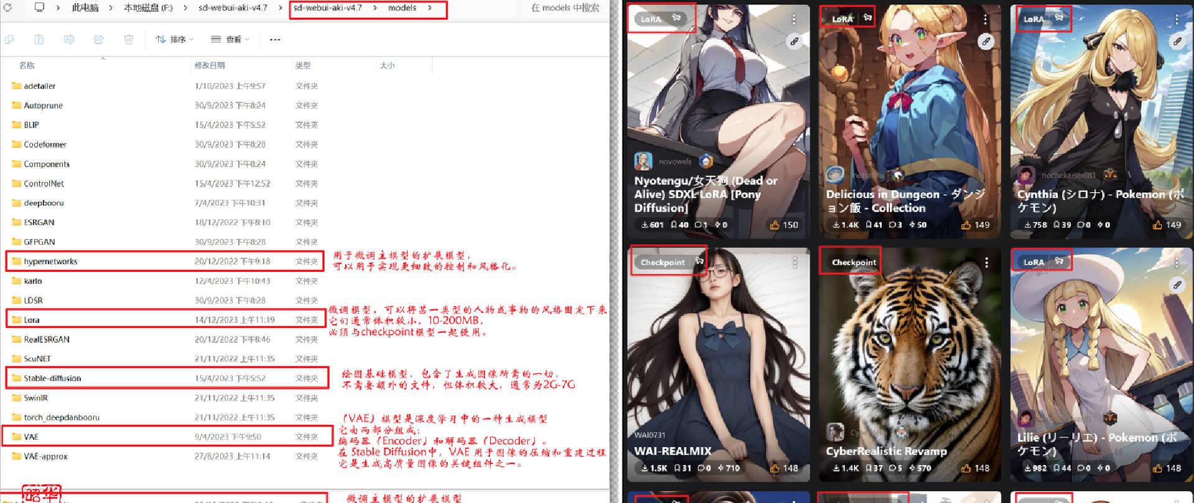Viewport: 1194px width, 503px height.
Task: Expand the chevron after models in breadcrumb
Action: [430, 8]
